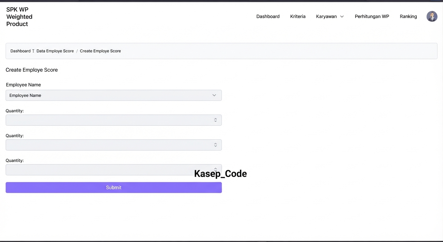Open the Employee Name select dropdown
Screen dimensions: 443x242
point(114,95)
